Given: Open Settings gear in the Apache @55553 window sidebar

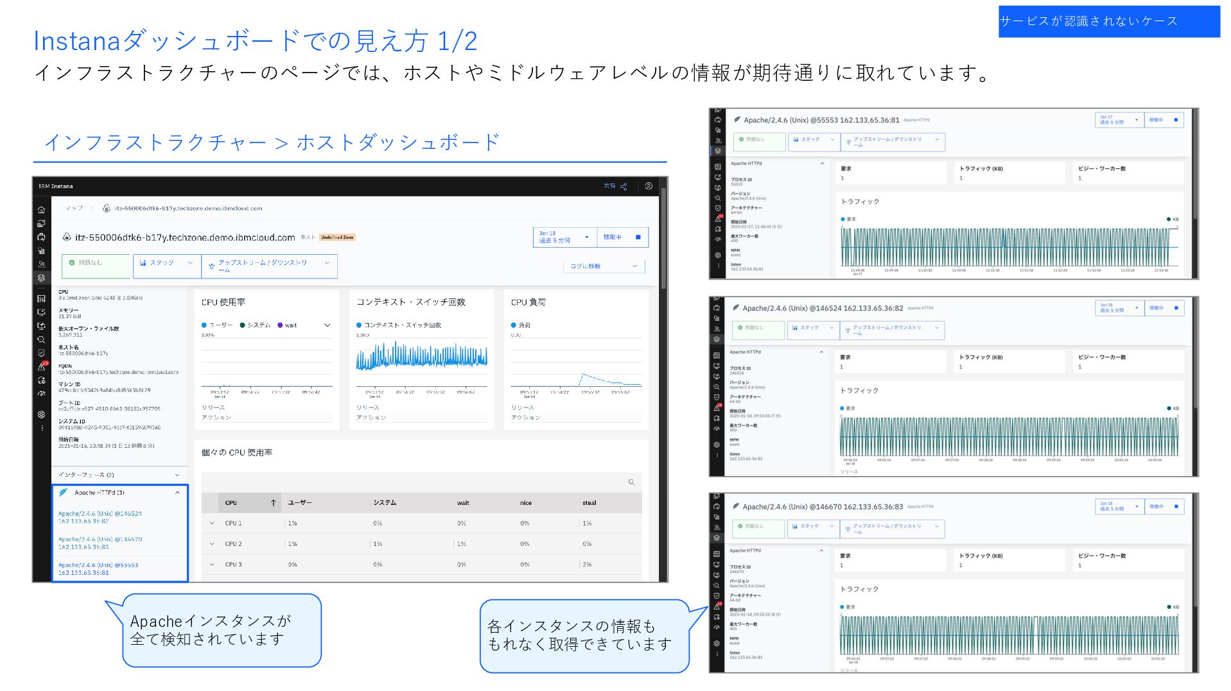Looking at the screenshot, I should [x=718, y=255].
